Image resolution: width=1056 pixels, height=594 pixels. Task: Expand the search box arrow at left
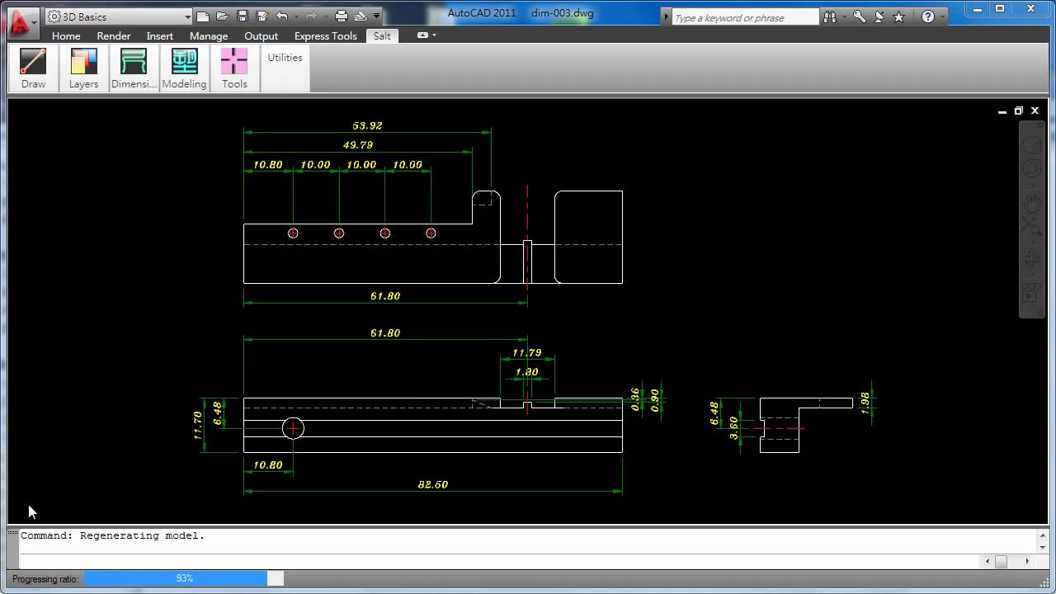[667, 16]
